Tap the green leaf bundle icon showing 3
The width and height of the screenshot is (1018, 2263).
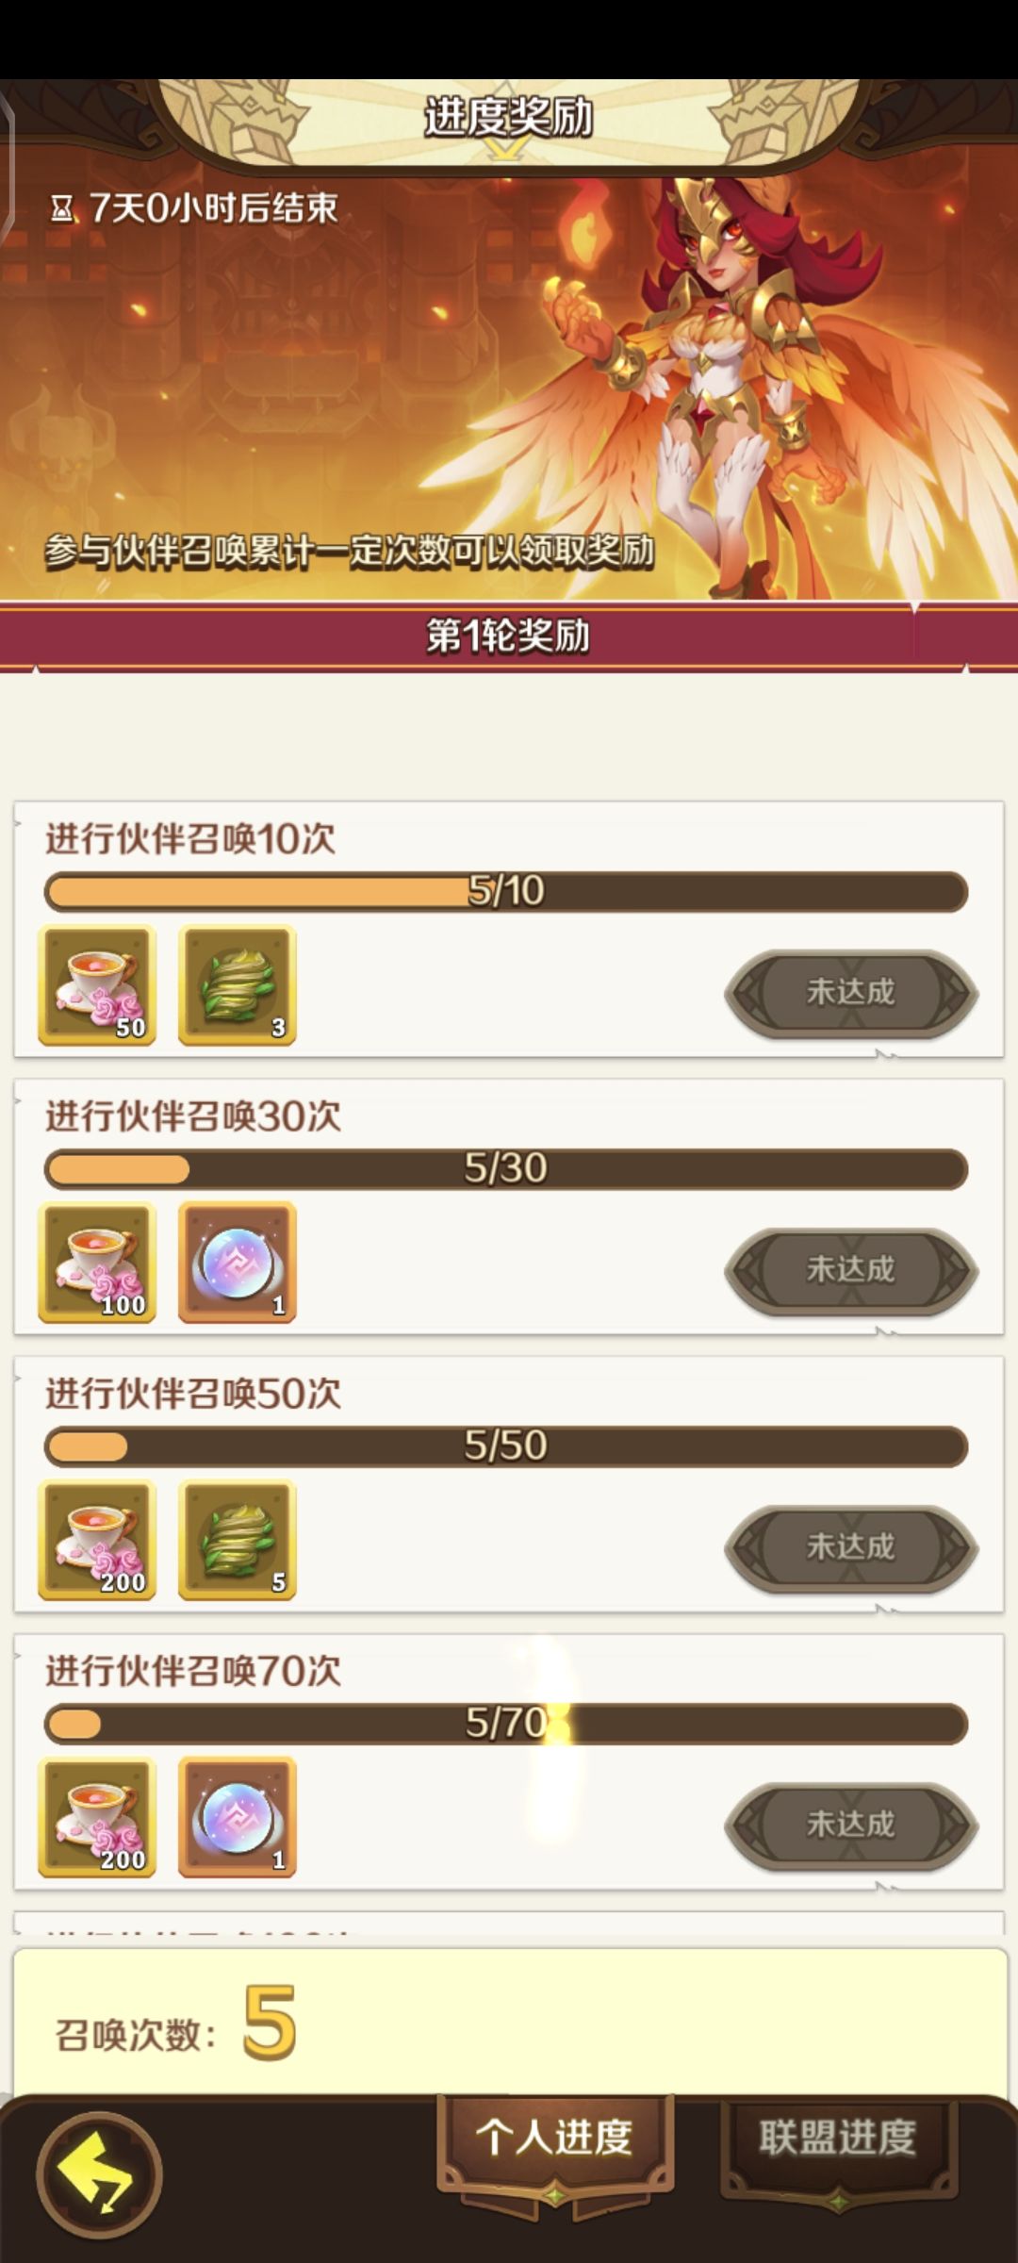click(238, 985)
